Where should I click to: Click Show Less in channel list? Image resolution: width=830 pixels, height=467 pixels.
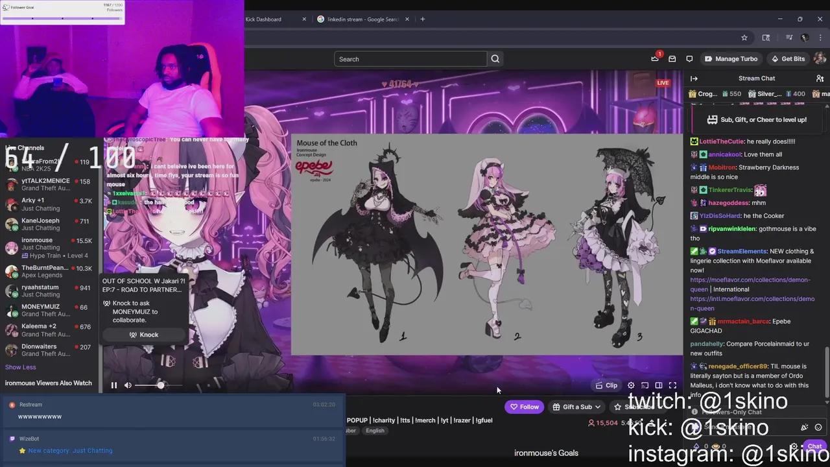[21, 367]
